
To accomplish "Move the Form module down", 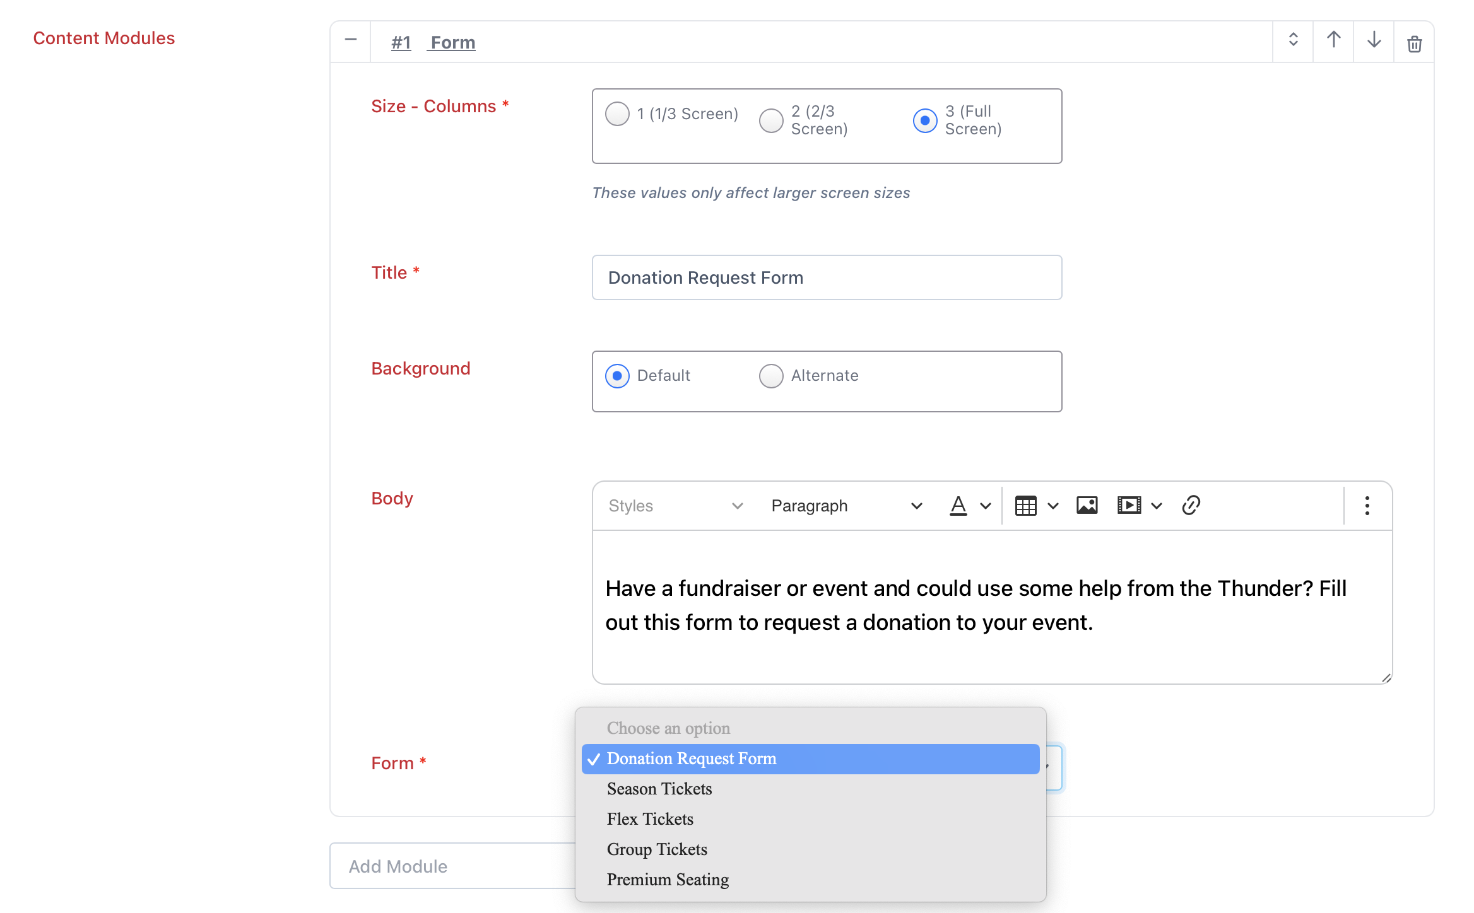I will pos(1374,40).
